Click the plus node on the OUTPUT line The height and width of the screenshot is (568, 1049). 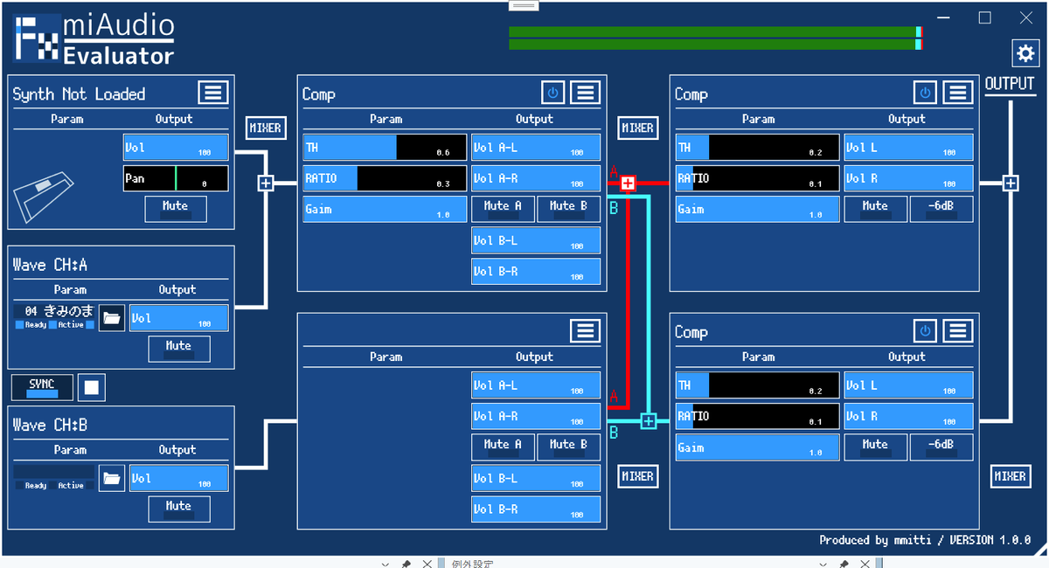[1011, 183]
